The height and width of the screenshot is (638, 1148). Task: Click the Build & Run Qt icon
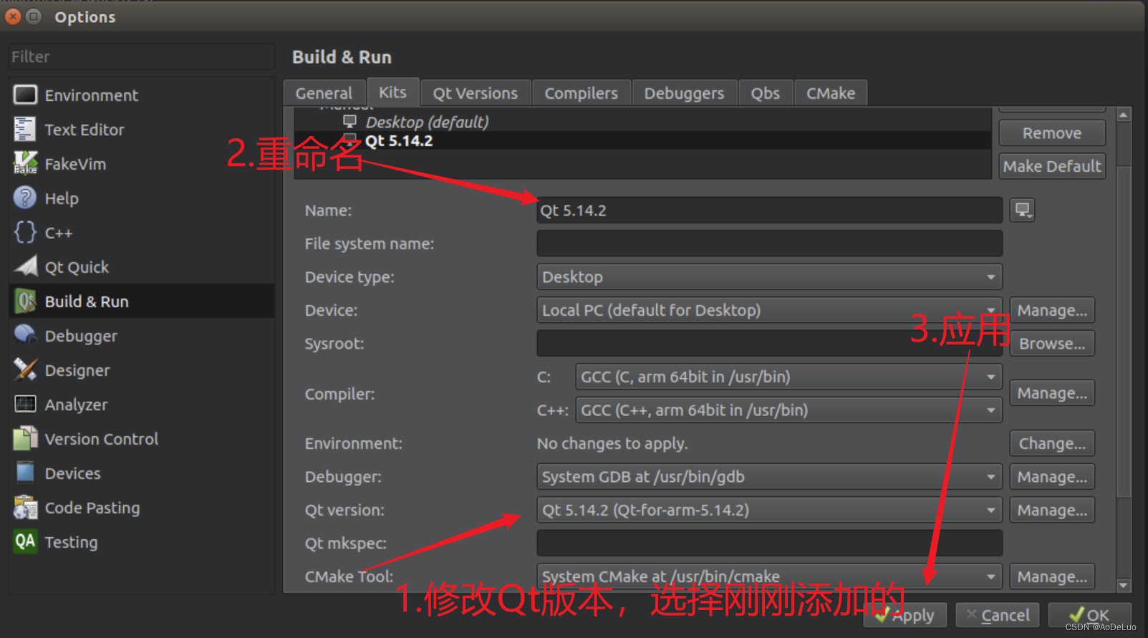tap(26, 301)
